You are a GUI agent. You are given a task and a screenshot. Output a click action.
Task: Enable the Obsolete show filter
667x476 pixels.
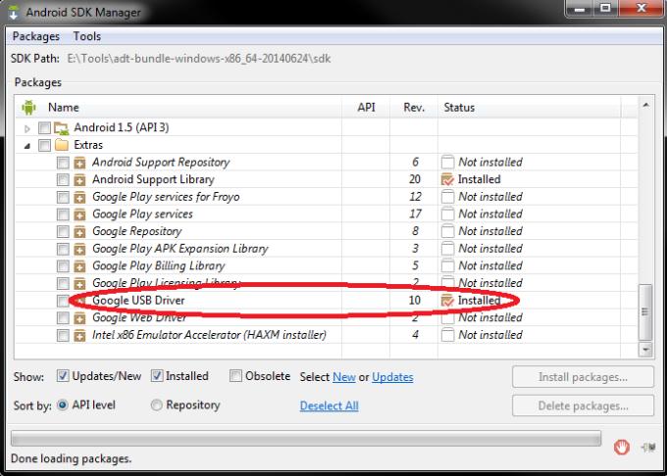235,376
